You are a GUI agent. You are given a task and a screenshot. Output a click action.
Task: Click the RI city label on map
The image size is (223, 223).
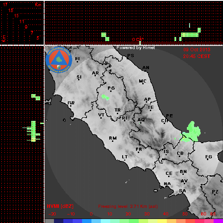point(124,118)
